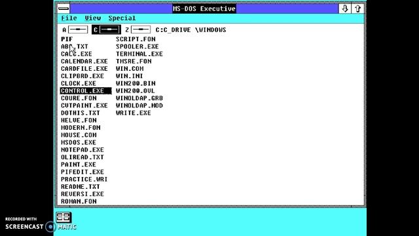
Task: Select CLOCK.EXE file
Action: (79, 83)
